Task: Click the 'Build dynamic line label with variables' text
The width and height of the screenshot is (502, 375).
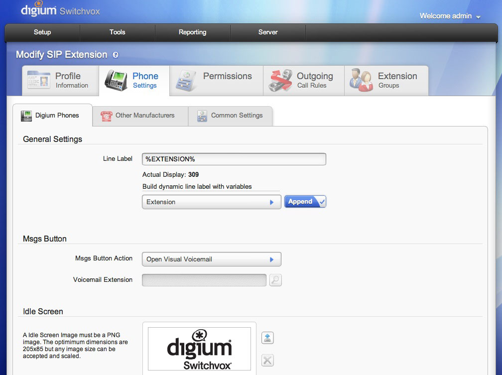Action: coord(197,186)
